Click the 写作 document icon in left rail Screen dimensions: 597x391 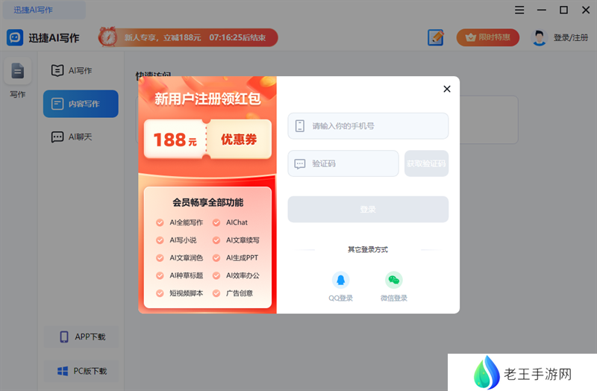18,72
